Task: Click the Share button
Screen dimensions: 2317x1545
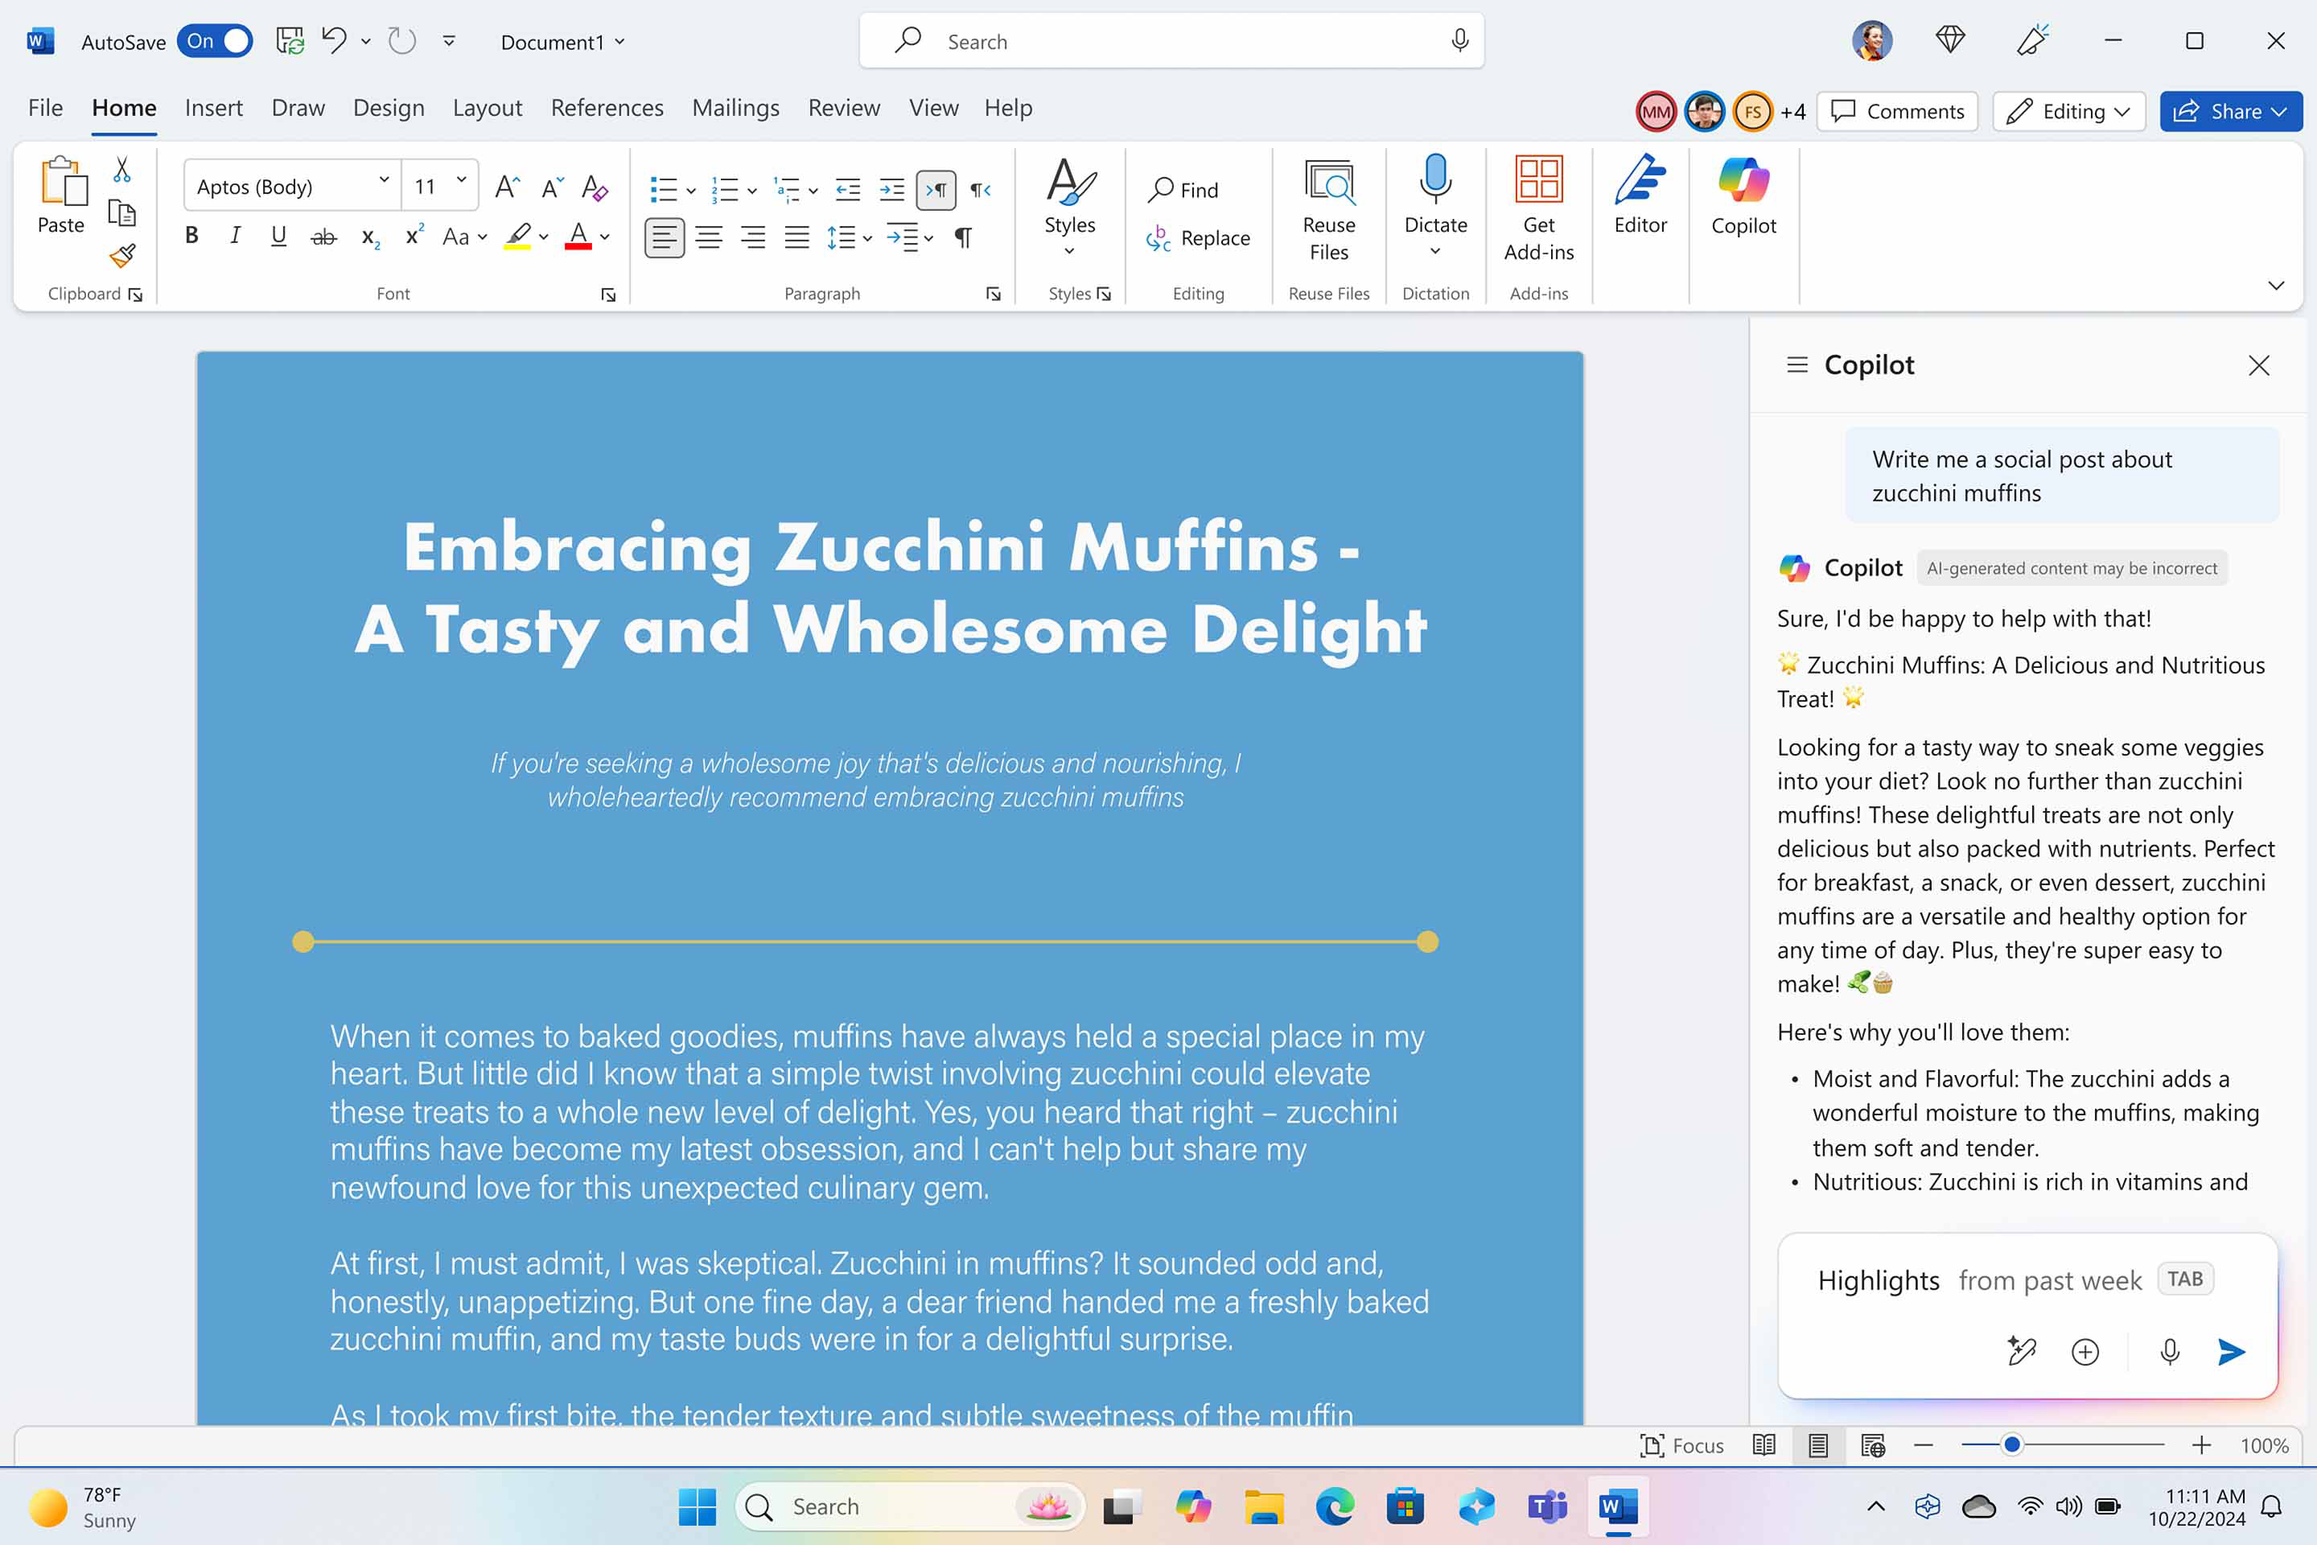Action: coord(2229,111)
